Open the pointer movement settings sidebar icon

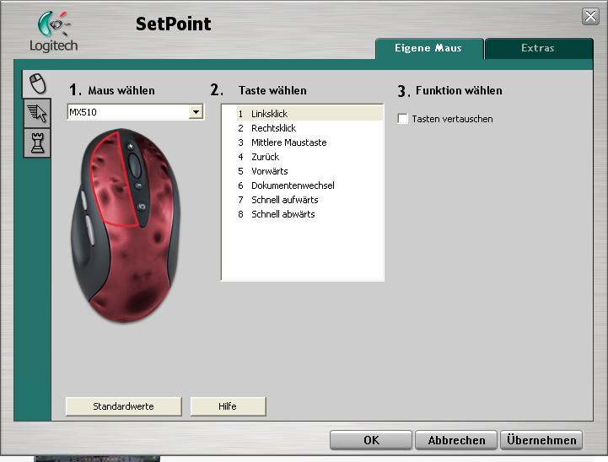tap(37, 113)
